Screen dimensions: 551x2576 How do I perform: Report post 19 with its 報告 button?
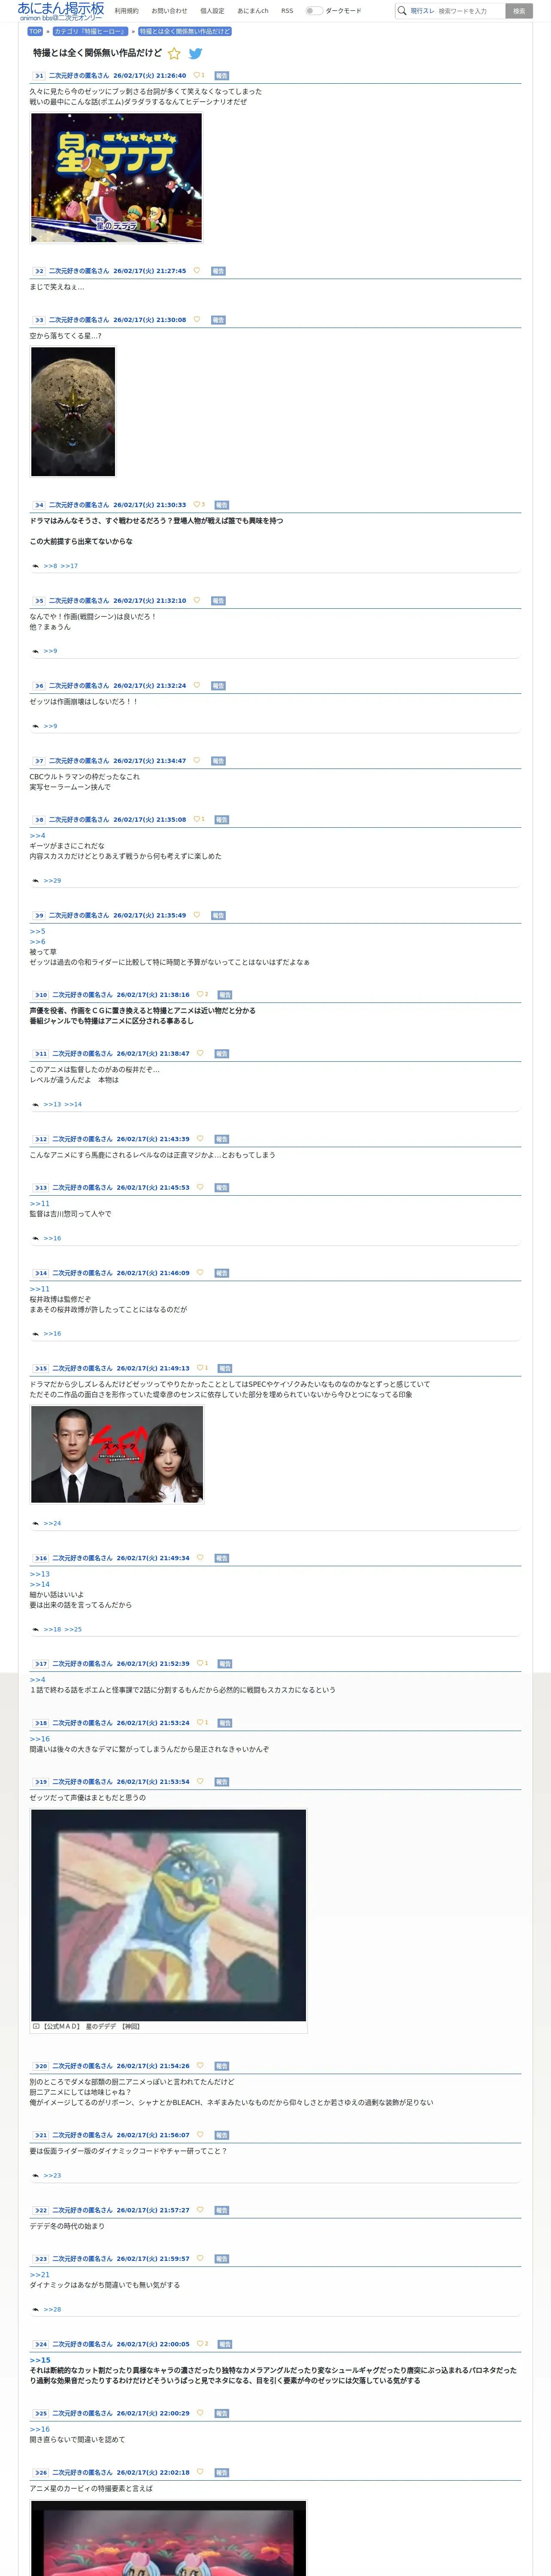(x=222, y=1782)
